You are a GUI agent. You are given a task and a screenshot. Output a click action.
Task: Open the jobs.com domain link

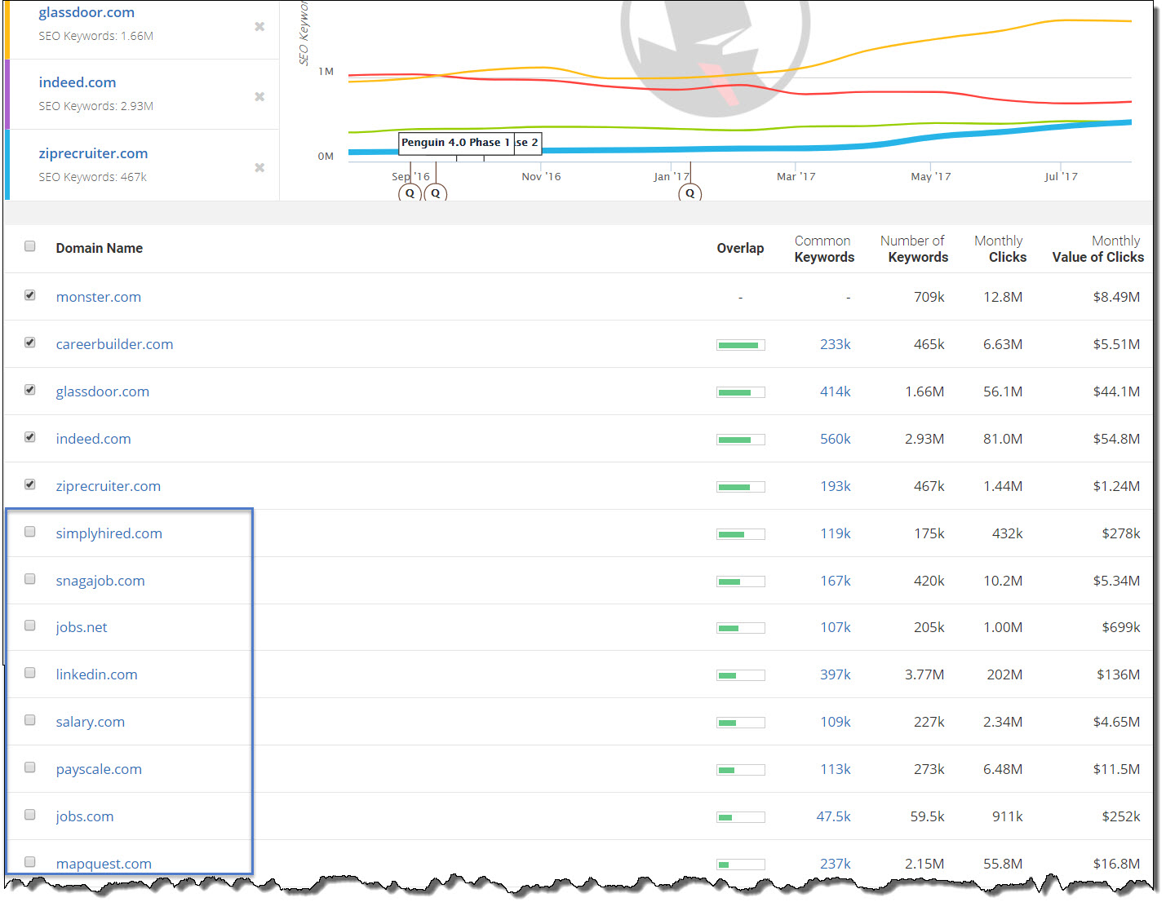click(85, 816)
